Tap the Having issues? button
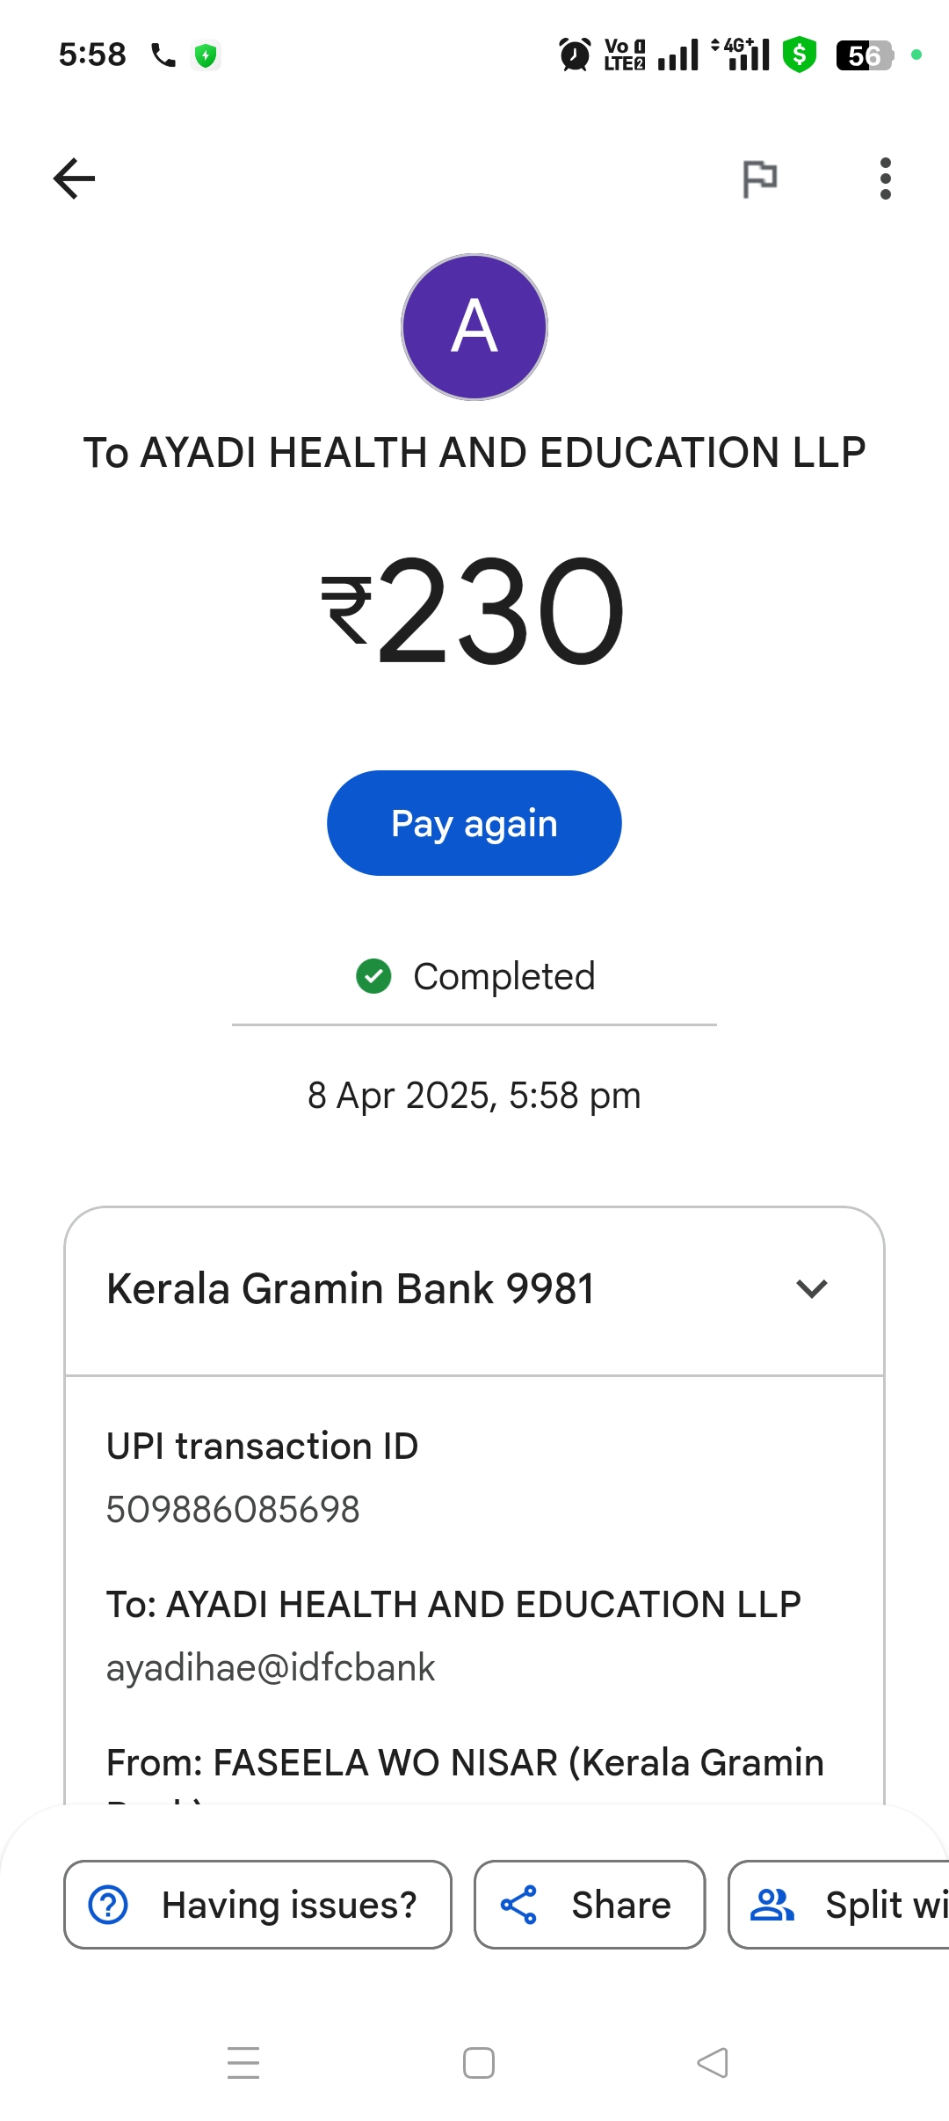The image size is (949, 2121). pos(257,1905)
